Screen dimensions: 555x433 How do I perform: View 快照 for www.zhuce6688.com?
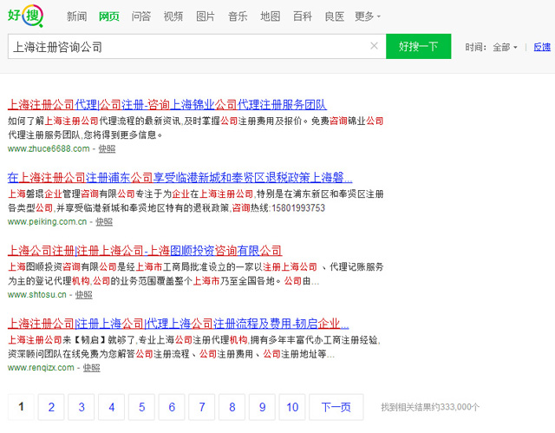pyautogui.click(x=107, y=148)
